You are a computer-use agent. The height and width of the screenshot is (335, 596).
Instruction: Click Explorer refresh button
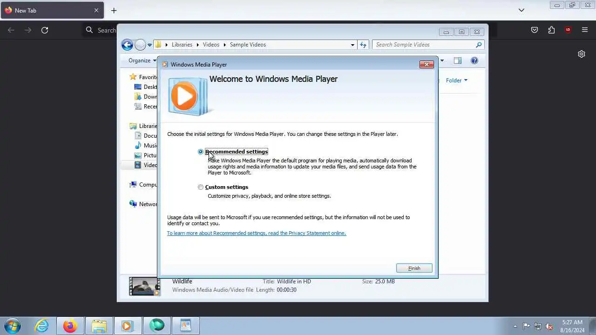click(363, 45)
